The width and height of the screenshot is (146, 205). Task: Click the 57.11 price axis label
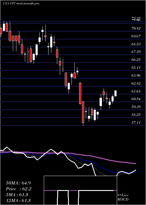click(136, 122)
